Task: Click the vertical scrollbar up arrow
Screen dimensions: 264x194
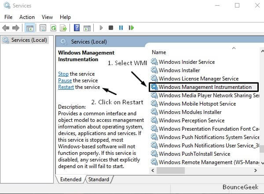Action: pyautogui.click(x=262, y=51)
